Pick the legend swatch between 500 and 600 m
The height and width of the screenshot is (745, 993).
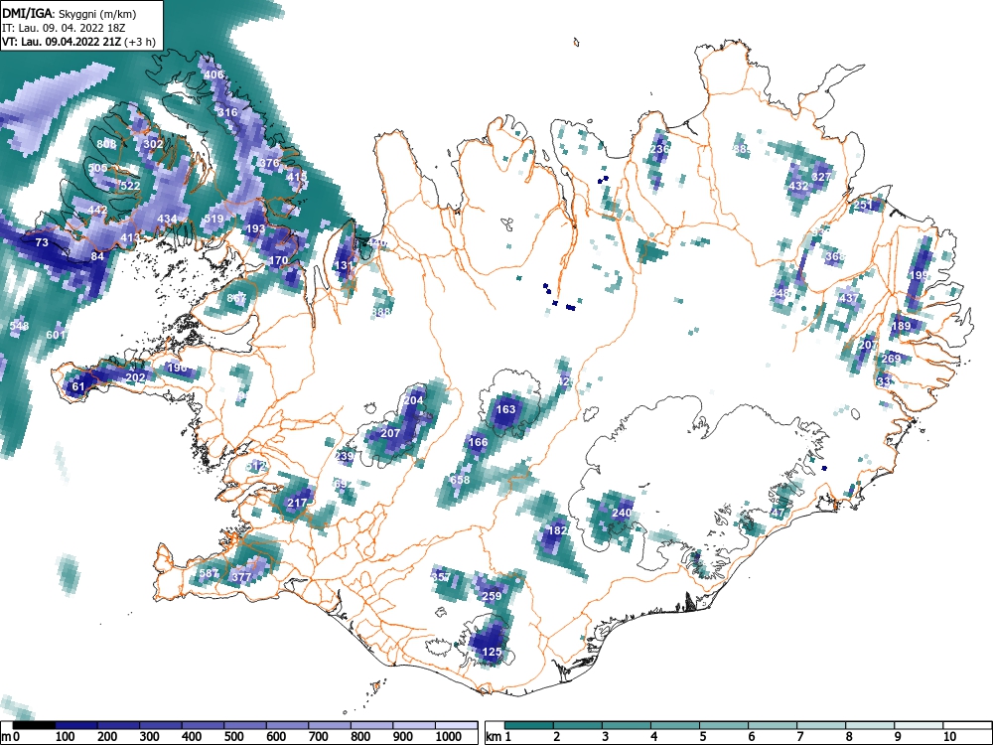pyautogui.click(x=245, y=725)
